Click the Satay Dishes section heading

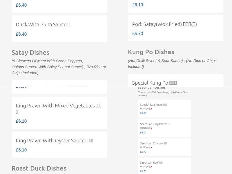pyautogui.click(x=30, y=52)
